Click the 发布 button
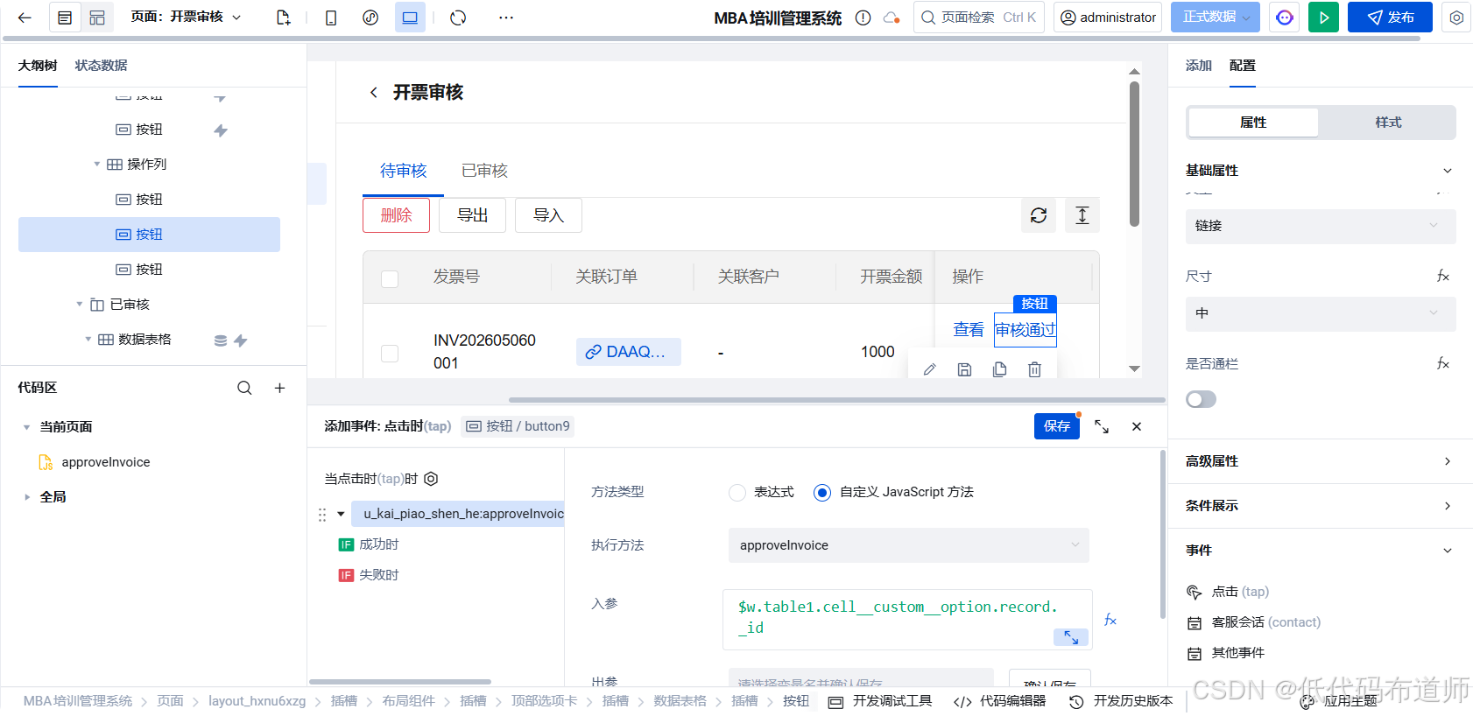This screenshot has width=1473, height=716. coord(1390,18)
